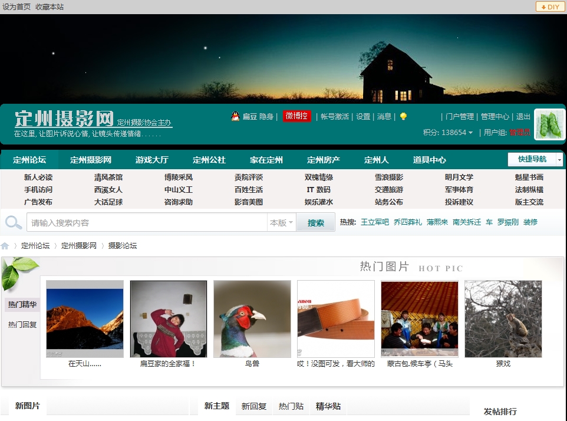567x421 pixels.
Task: Open 雪浪摄影 forum link
Action: click(389, 177)
